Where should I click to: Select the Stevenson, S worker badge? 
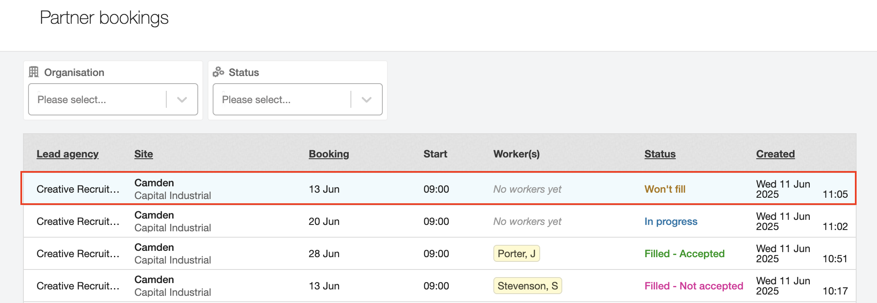[x=527, y=286]
